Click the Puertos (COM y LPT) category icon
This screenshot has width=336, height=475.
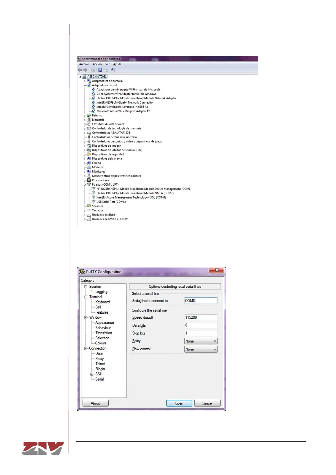tap(89, 184)
